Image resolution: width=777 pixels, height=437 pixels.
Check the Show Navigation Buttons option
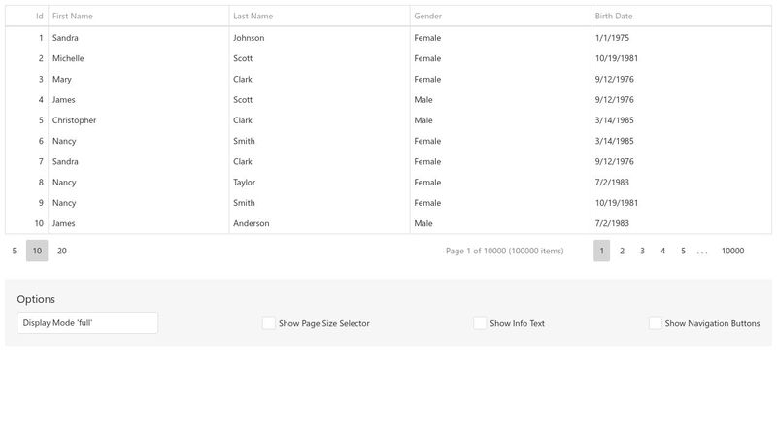[x=656, y=323]
